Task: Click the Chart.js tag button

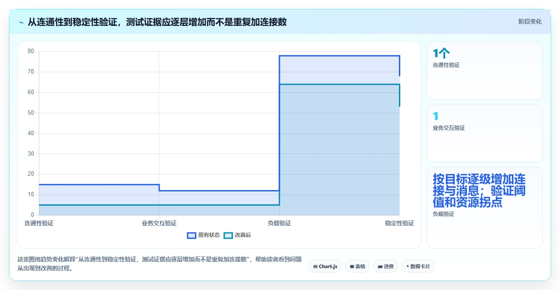Action: tap(325, 266)
